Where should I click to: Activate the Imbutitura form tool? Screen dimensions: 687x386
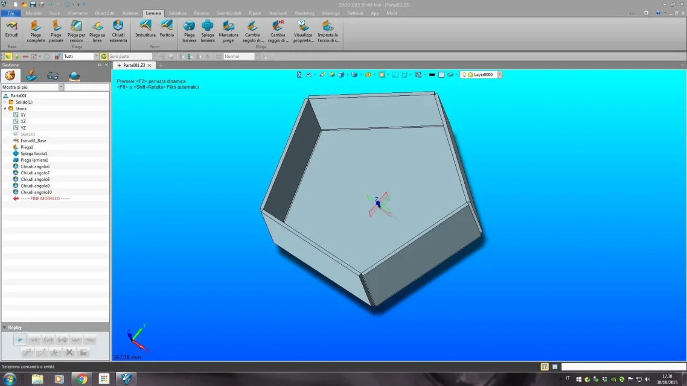[x=145, y=30]
